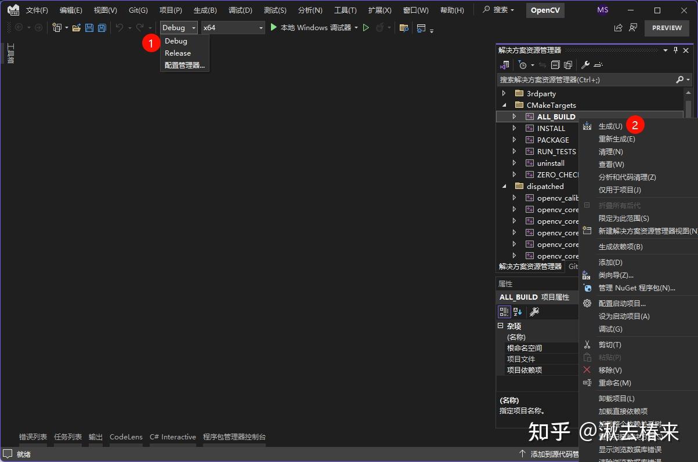Select the wrench Properties icon in solution explorer
Screen dimensions: 698x462
(x=586, y=65)
